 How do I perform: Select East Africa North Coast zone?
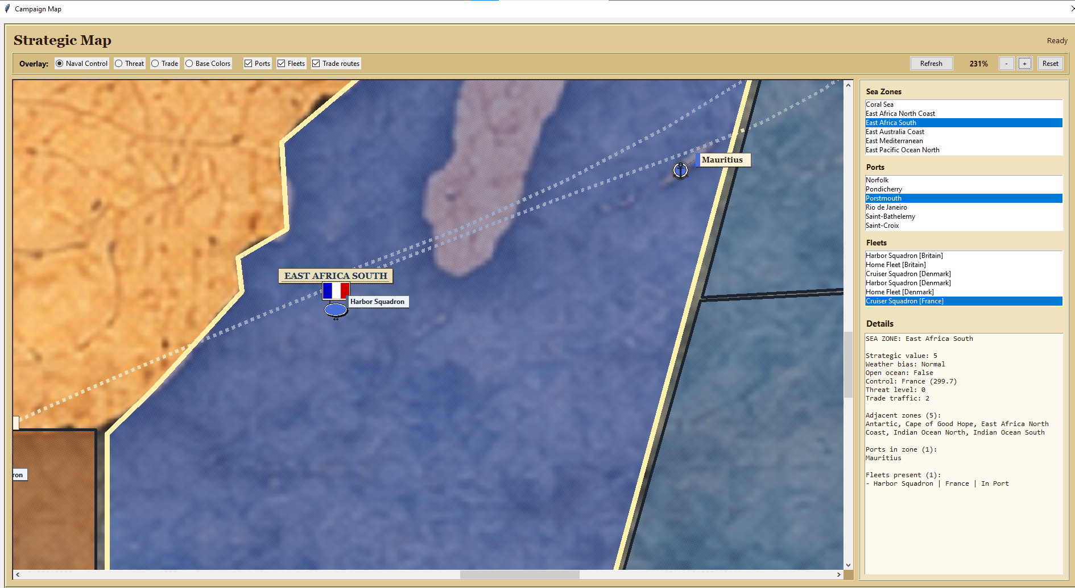coord(964,114)
